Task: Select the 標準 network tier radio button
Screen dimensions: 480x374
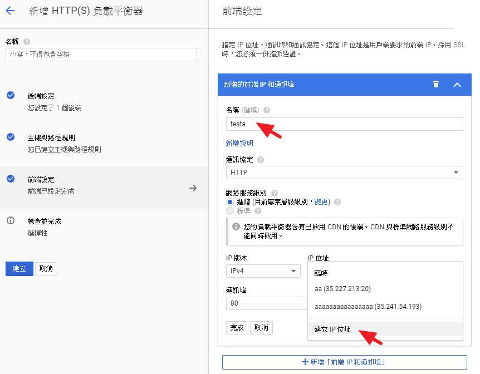Action: (229, 211)
